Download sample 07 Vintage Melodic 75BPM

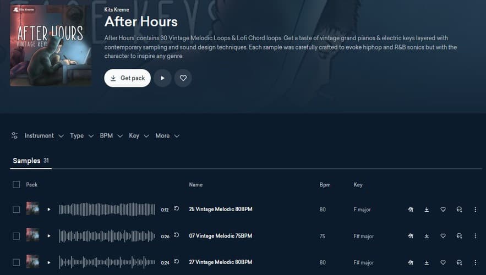point(427,236)
